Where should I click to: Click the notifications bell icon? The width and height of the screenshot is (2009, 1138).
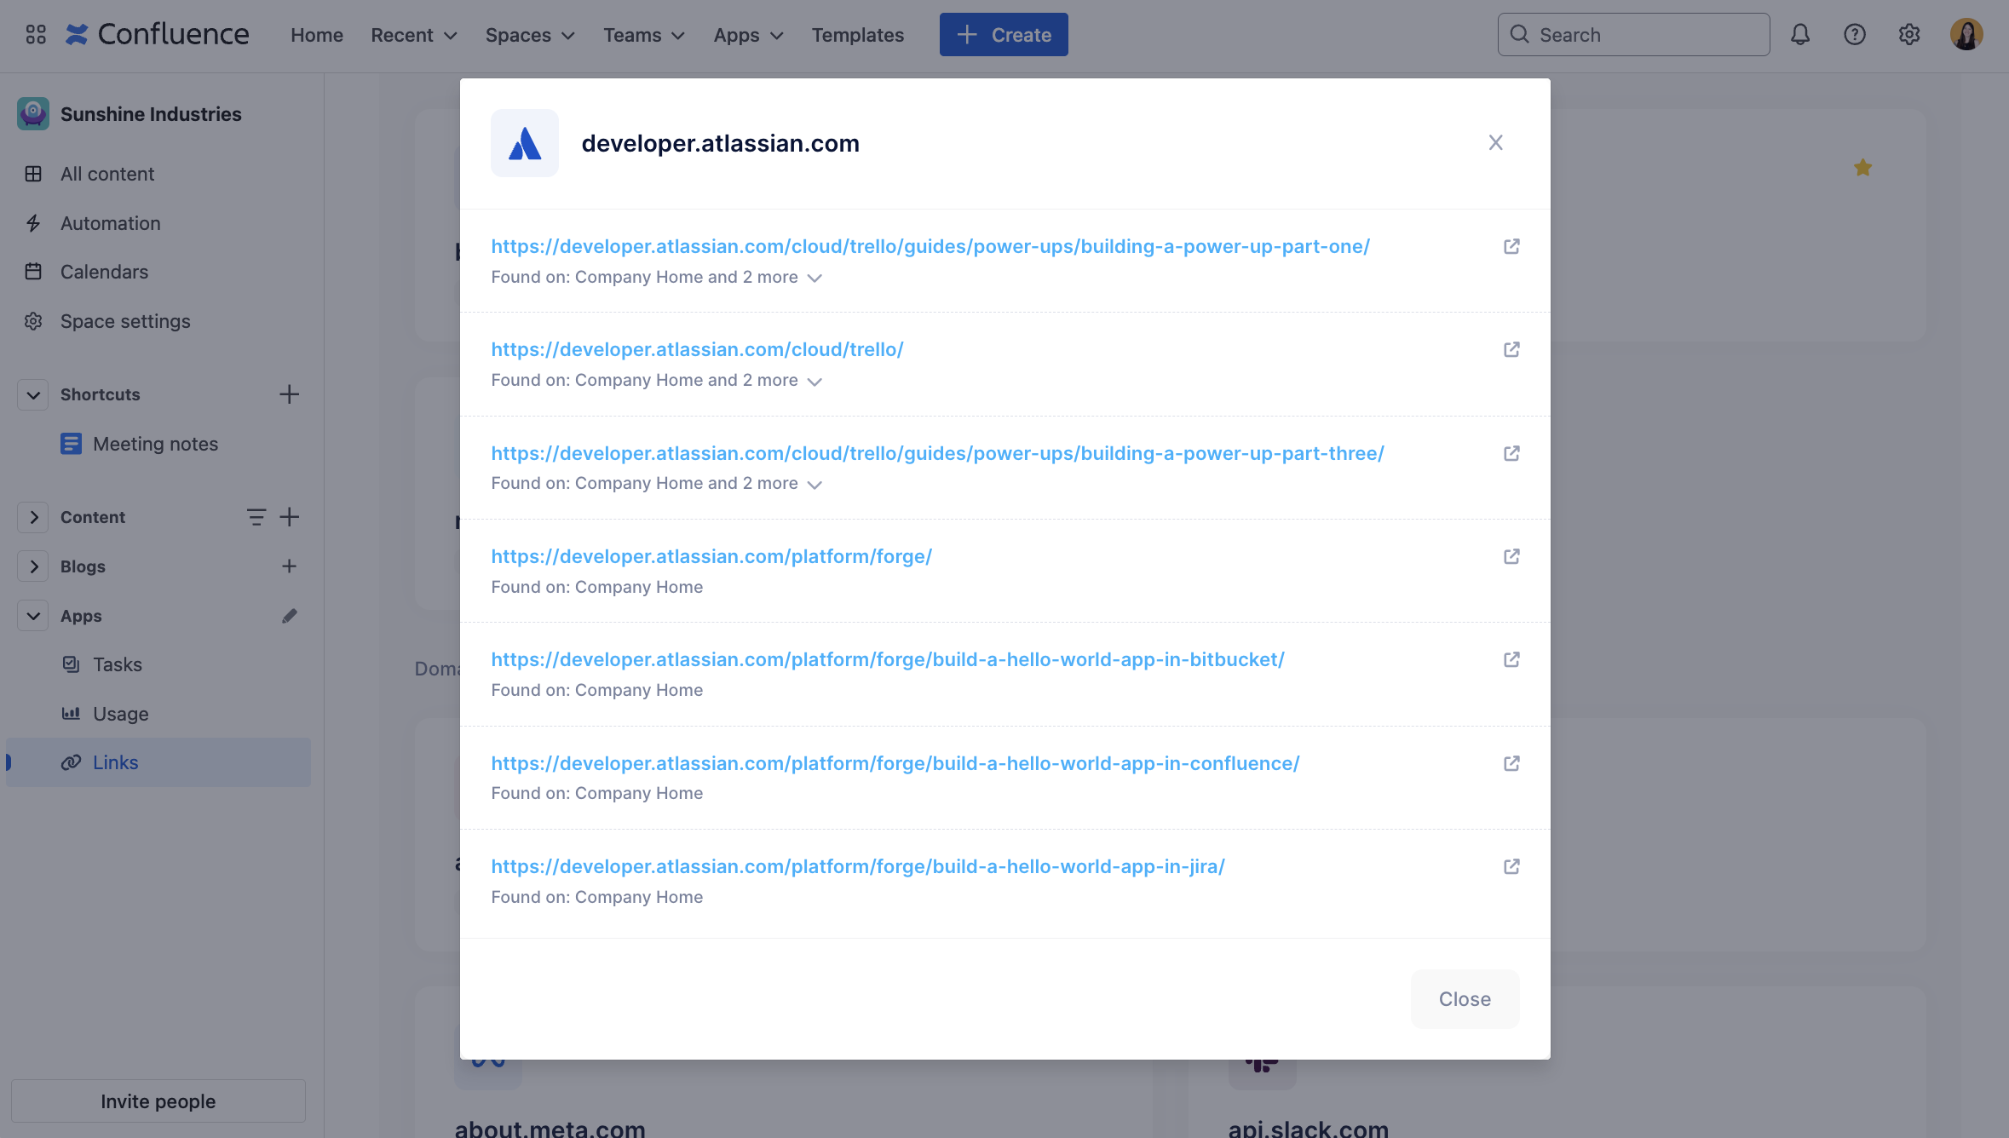click(x=1799, y=35)
